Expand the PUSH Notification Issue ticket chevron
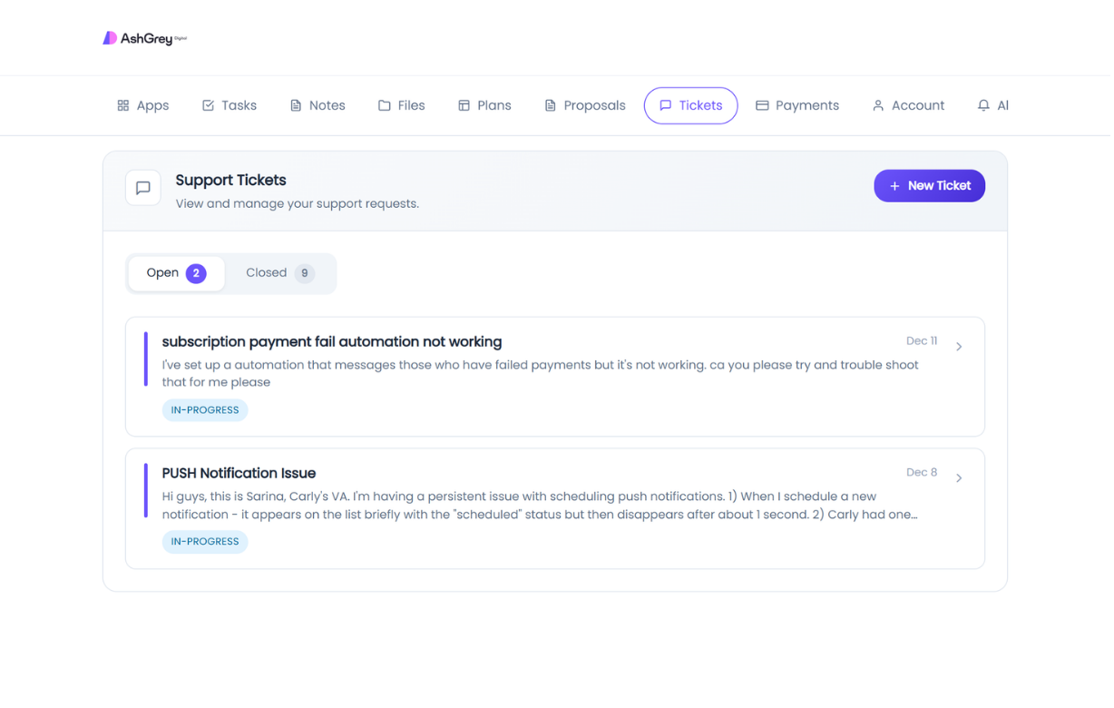The width and height of the screenshot is (1114, 708). point(959,477)
